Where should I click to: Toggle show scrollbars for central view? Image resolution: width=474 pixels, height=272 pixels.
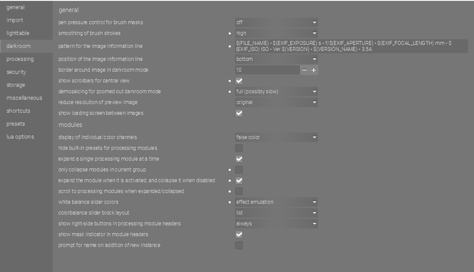(x=239, y=81)
